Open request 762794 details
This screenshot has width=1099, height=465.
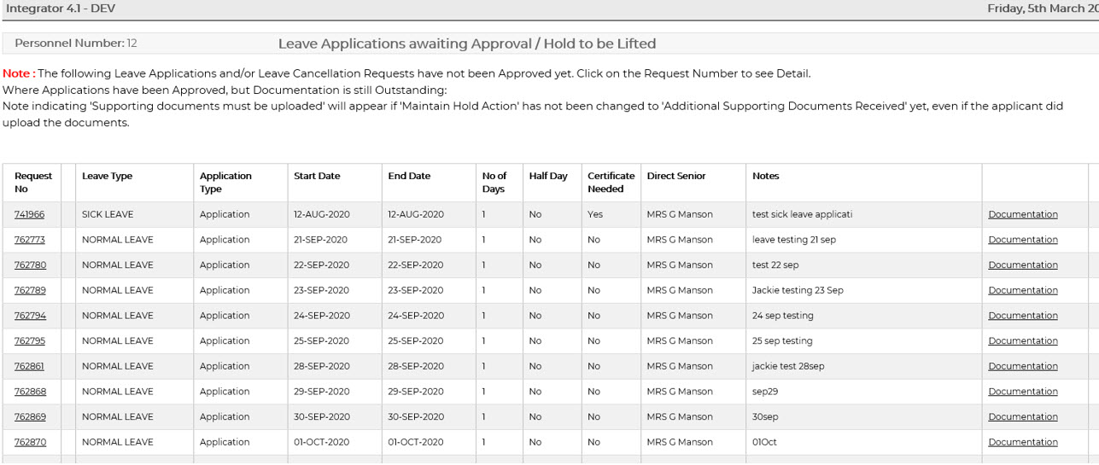tap(30, 316)
